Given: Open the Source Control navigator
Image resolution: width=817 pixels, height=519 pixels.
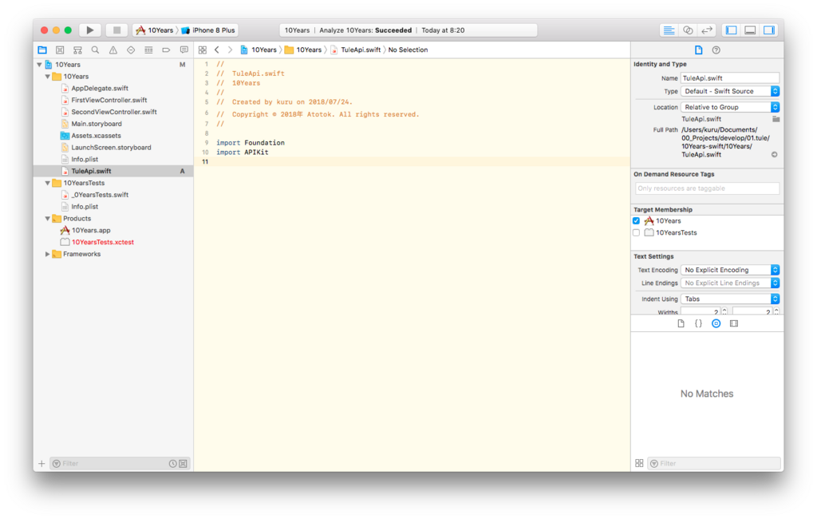Looking at the screenshot, I should (60, 50).
